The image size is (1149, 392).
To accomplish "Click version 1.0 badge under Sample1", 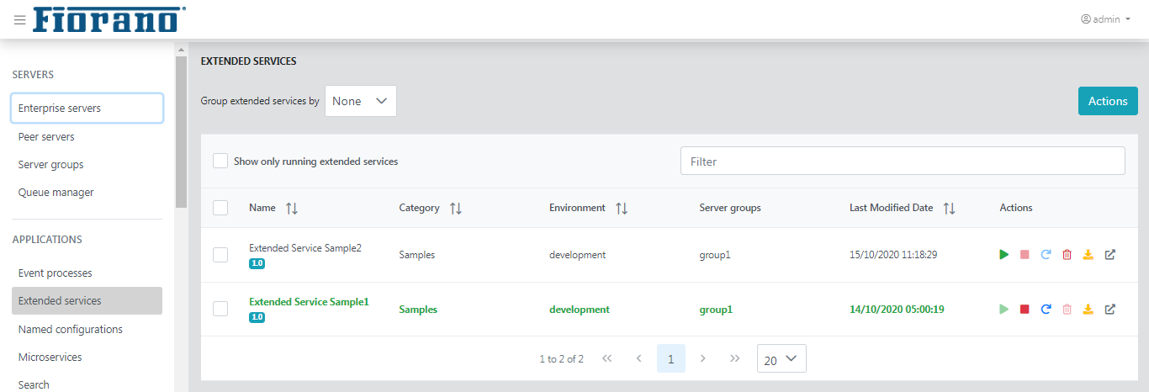I will point(257,317).
